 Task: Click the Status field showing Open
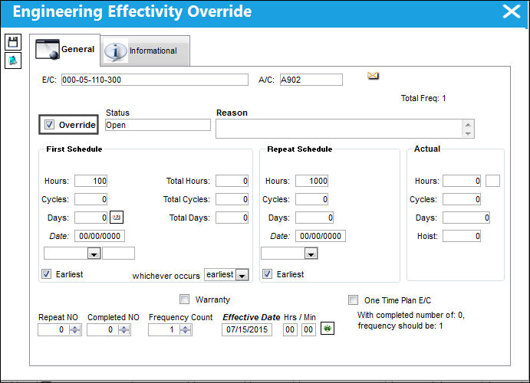tap(158, 125)
